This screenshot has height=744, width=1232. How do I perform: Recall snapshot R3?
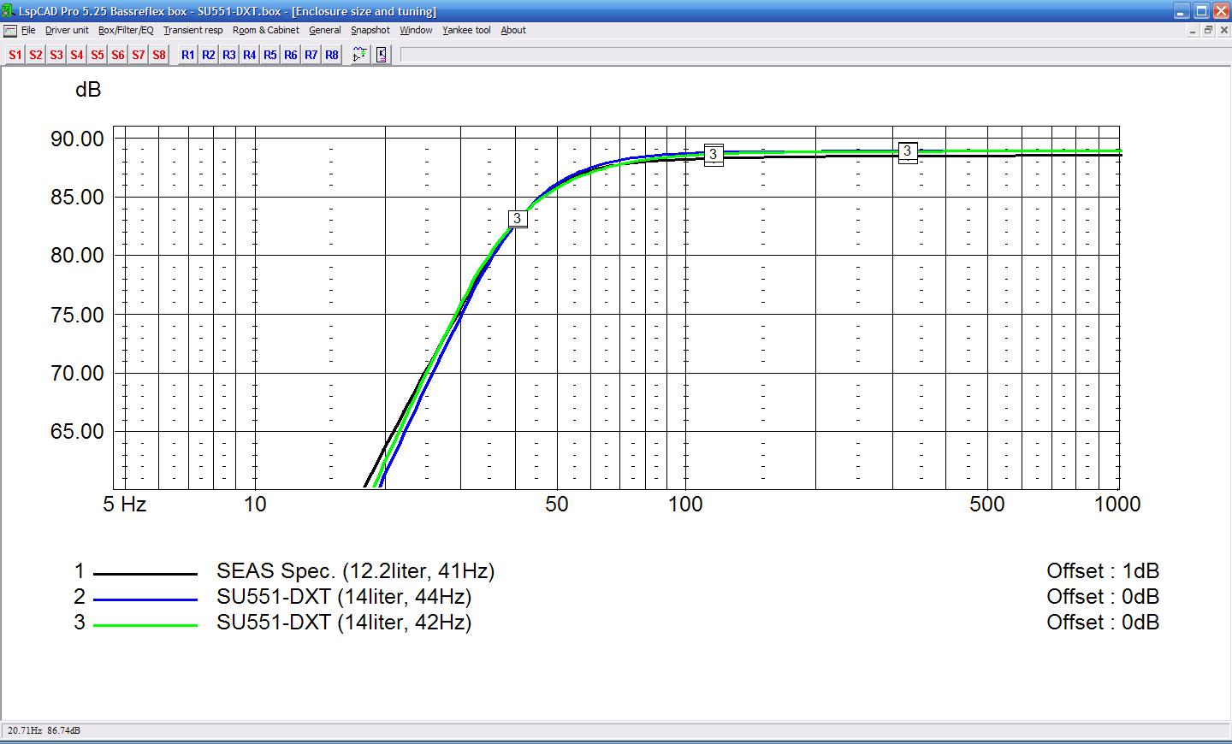(229, 55)
